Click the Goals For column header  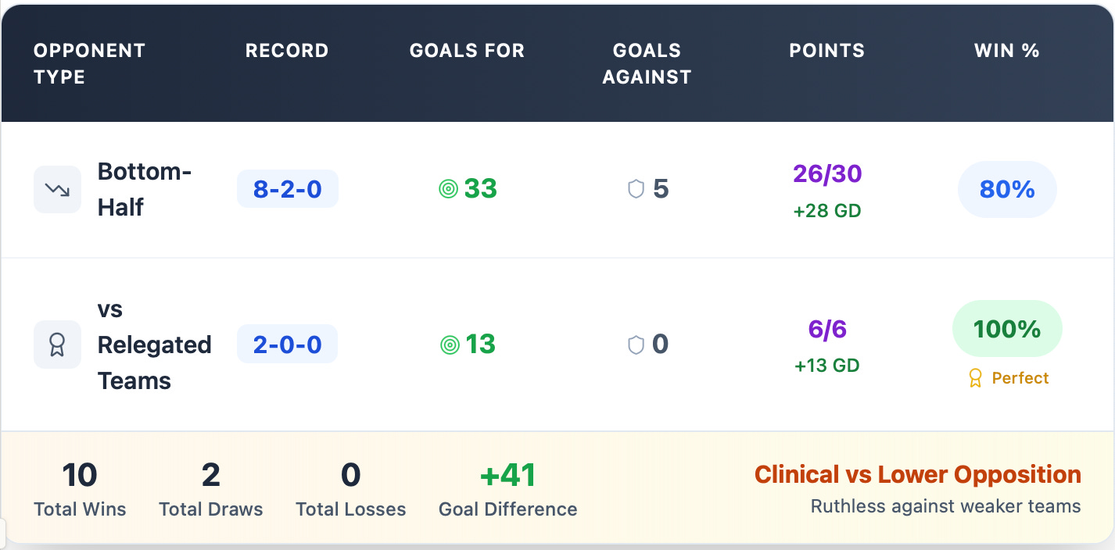click(x=467, y=51)
